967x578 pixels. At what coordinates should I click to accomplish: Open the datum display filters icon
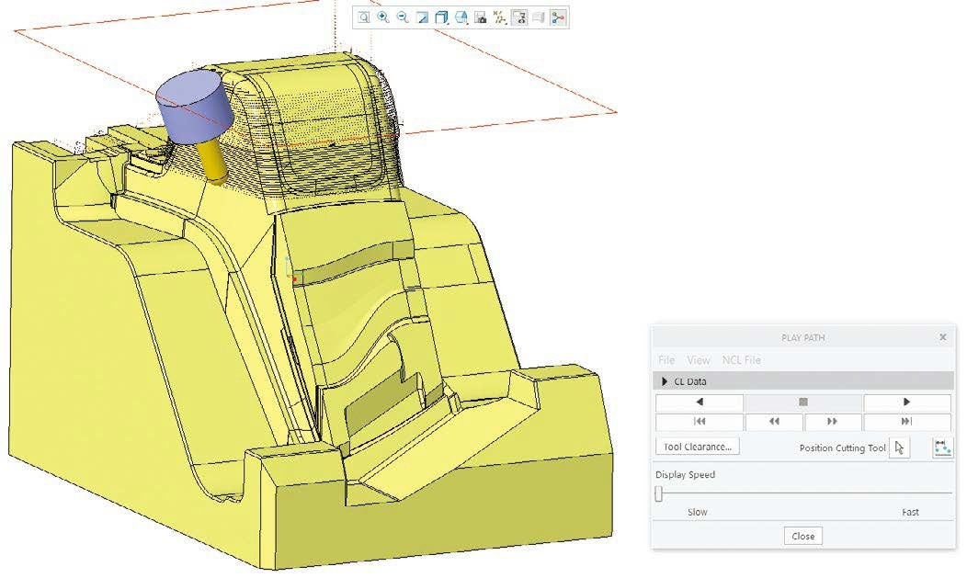click(x=499, y=17)
